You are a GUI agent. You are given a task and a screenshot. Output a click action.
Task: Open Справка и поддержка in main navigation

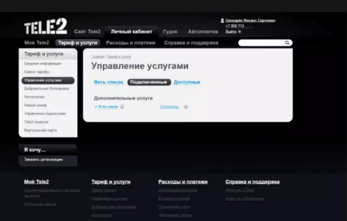pyautogui.click(x=191, y=43)
